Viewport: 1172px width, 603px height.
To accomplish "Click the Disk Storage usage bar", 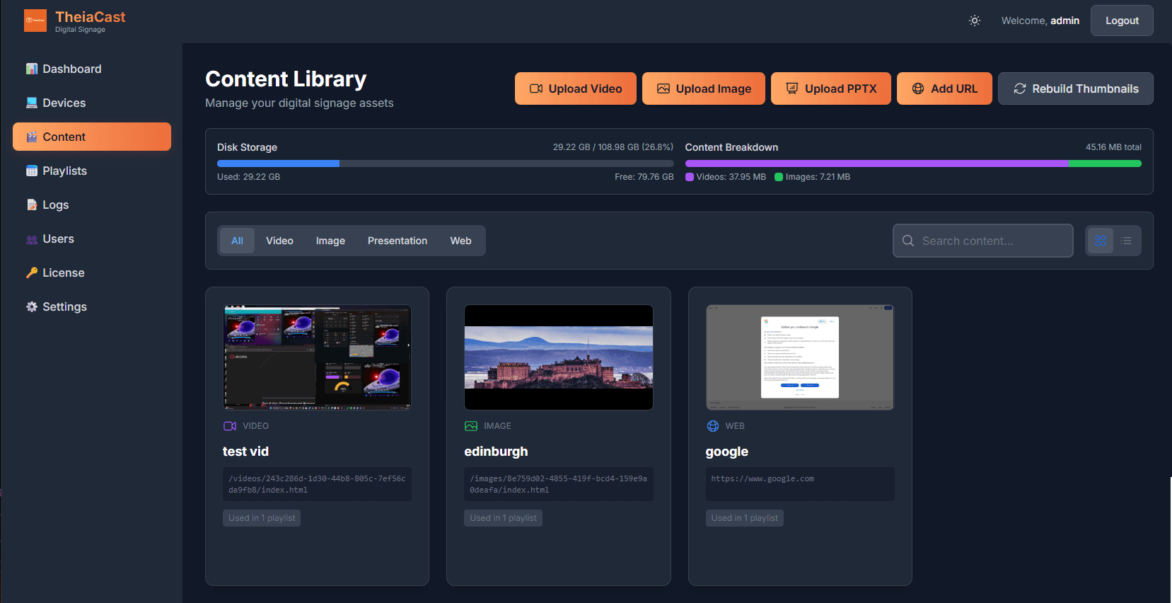I will click(445, 163).
